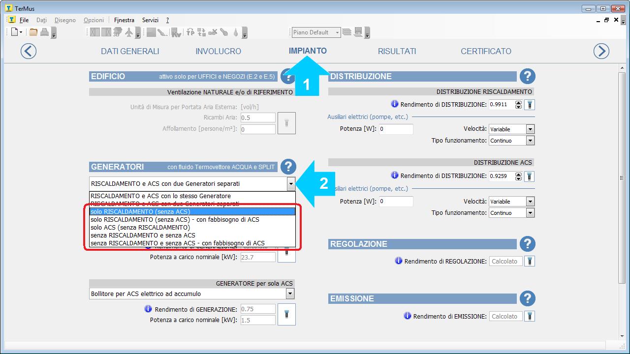Expand the GENERATORE per sola ACS dropdown
630x354 pixels.
(290, 294)
